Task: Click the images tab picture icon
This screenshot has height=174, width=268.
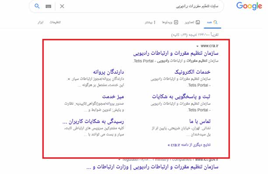Action: pos(198,22)
